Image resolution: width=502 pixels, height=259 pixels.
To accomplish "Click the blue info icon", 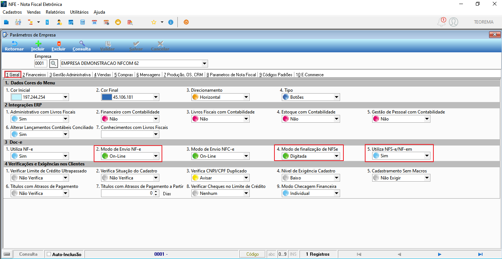I will point(170,22).
